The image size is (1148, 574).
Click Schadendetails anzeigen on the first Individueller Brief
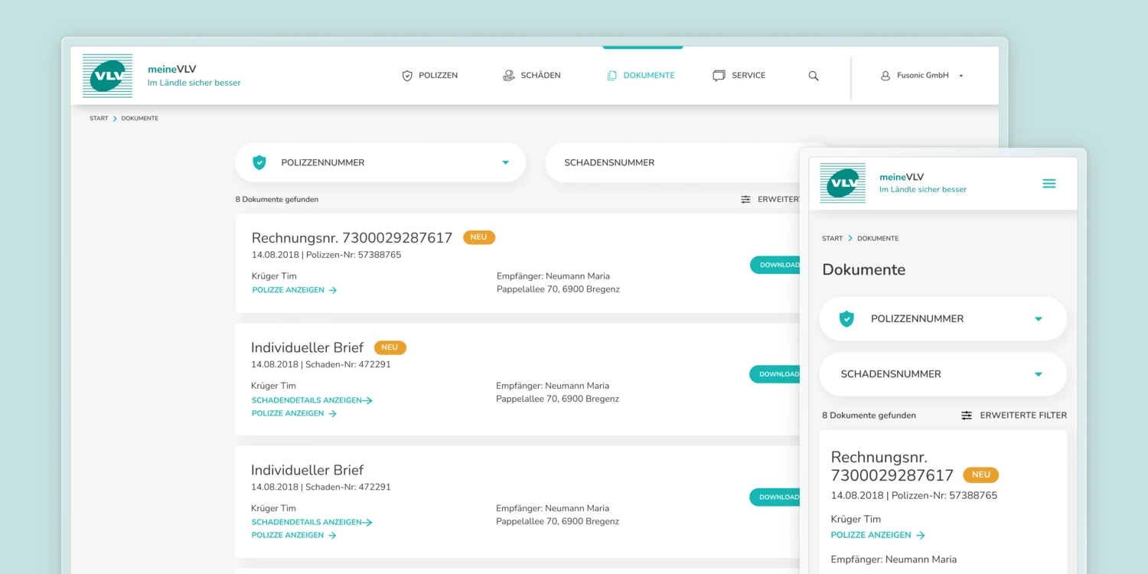pos(311,400)
